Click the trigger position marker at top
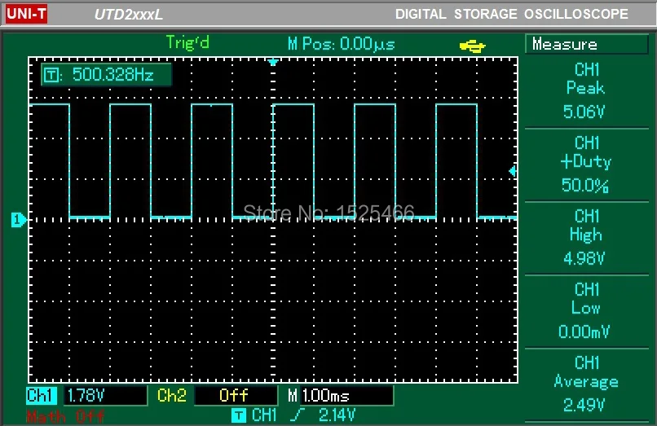This screenshot has height=426, width=657. pyautogui.click(x=273, y=63)
